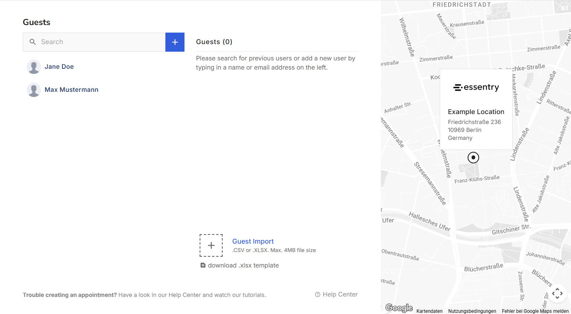Image resolution: width=571 pixels, height=314 pixels.
Task: Select Jane Doe from the guest list
Action: [59, 67]
